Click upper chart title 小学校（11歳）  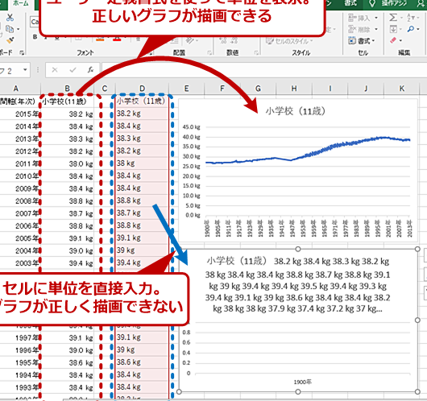coord(296,111)
